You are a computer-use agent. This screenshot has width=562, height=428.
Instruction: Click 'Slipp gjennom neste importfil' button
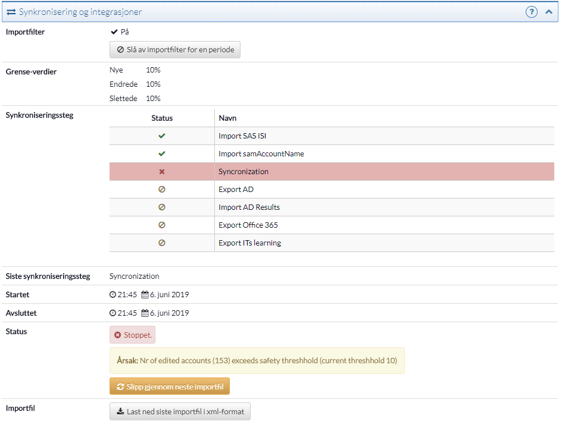pos(170,386)
